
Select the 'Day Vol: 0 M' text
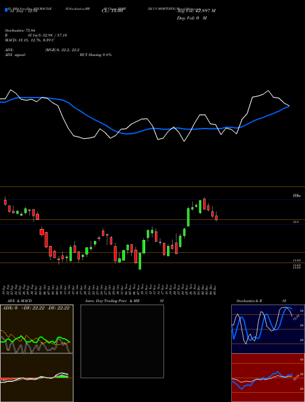[192, 18]
